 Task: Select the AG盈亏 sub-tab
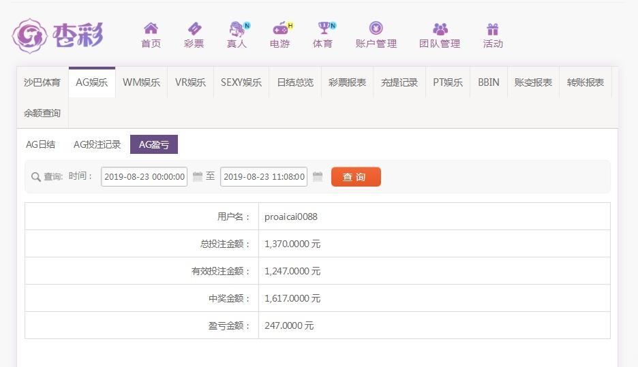pos(154,144)
